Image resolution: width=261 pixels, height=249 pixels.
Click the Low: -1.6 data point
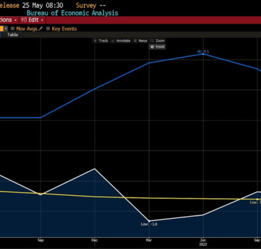pyautogui.click(x=149, y=221)
